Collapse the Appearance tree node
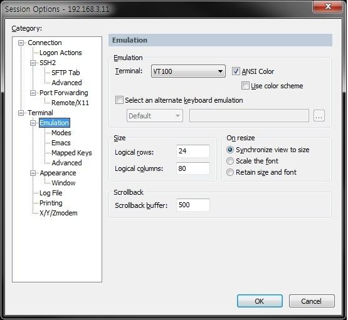 (33, 173)
